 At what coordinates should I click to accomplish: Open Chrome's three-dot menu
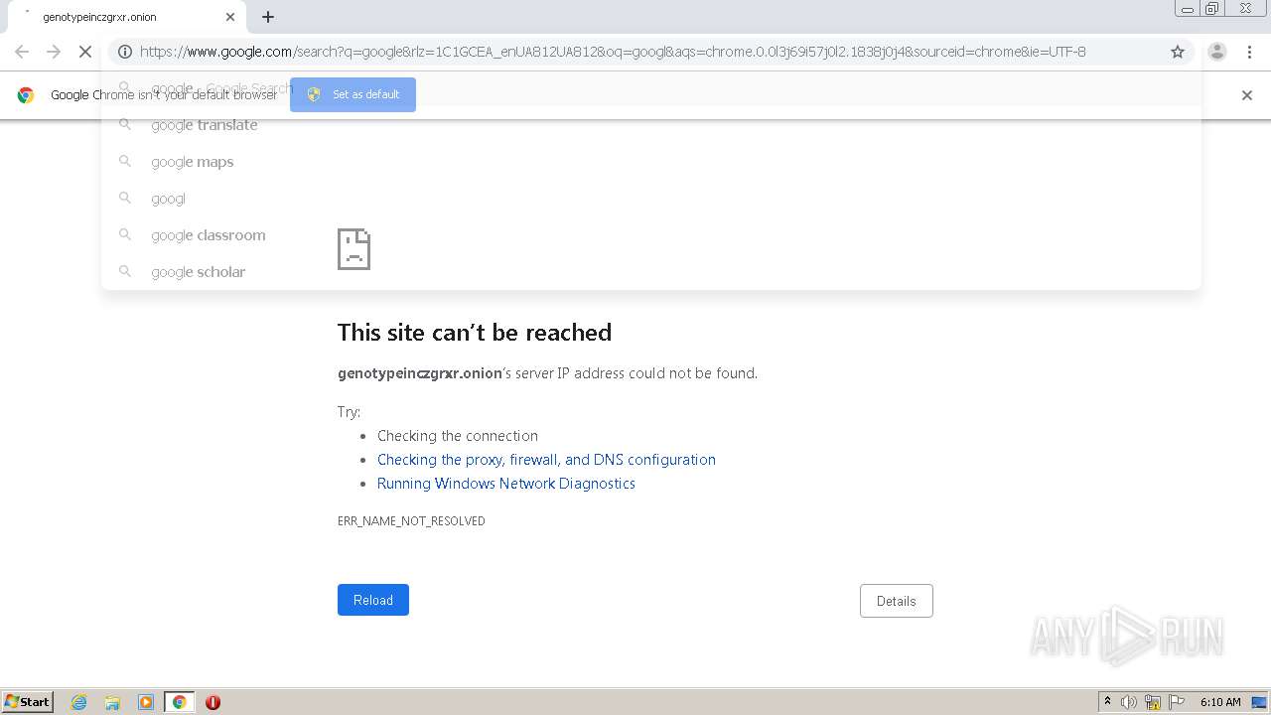(x=1249, y=52)
